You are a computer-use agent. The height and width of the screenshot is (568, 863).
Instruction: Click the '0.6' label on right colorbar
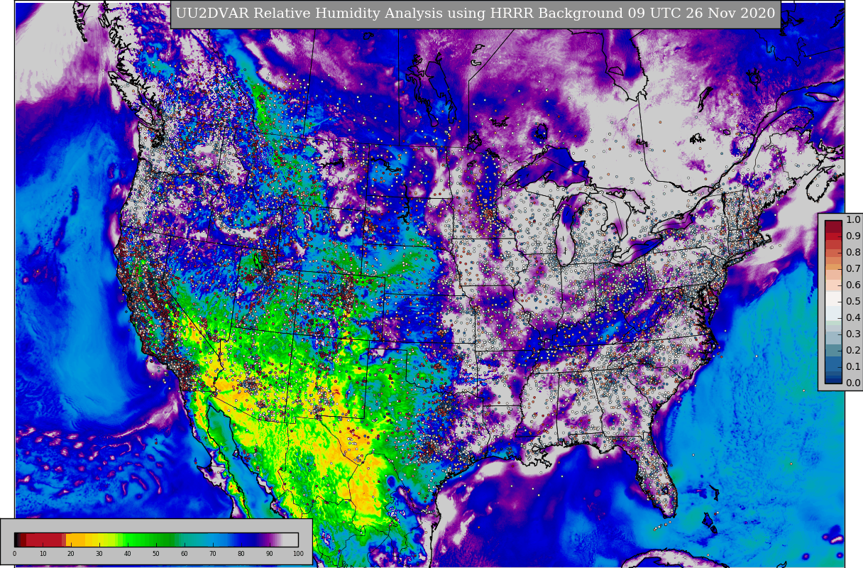pyautogui.click(x=853, y=285)
